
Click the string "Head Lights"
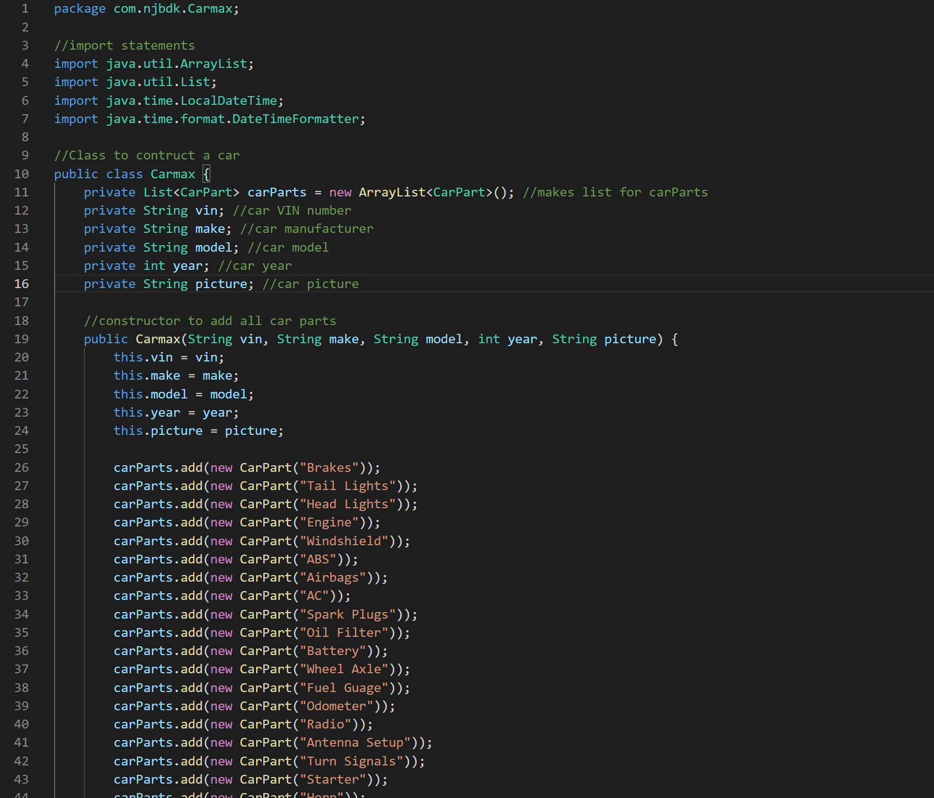click(x=348, y=504)
